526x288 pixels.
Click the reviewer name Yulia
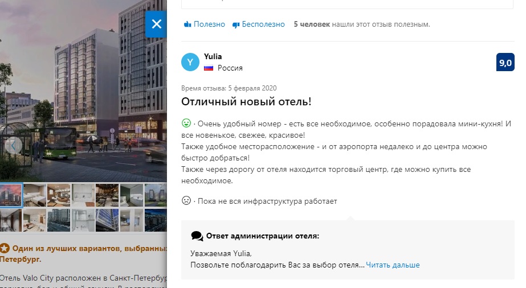[213, 56]
